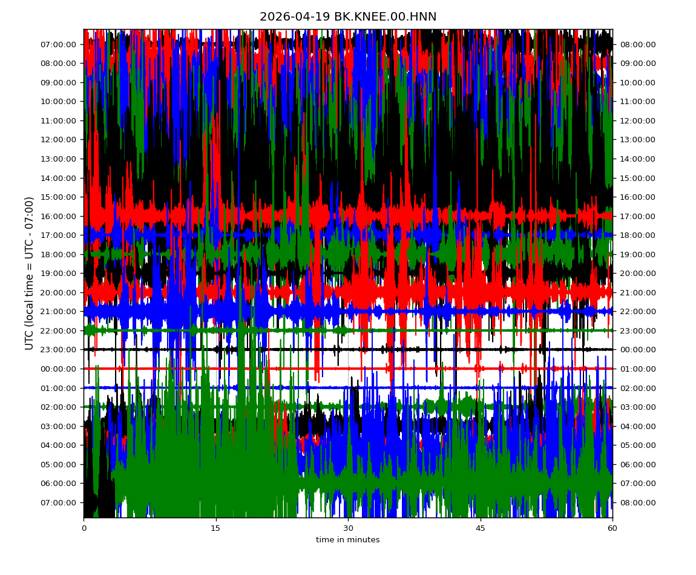Click the 0 minute x-axis tick label
The image size is (696, 575).
coord(84,528)
